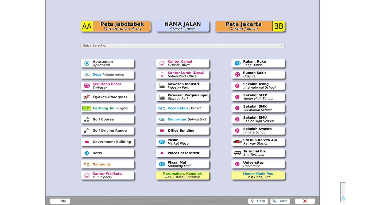This screenshot has height=205, width=365.
Task: Select Kelurahan Sub-district category
Action: click(x=183, y=119)
